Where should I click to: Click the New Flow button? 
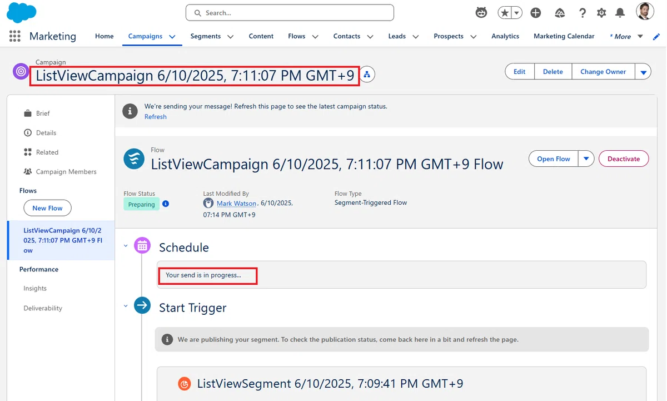48,208
